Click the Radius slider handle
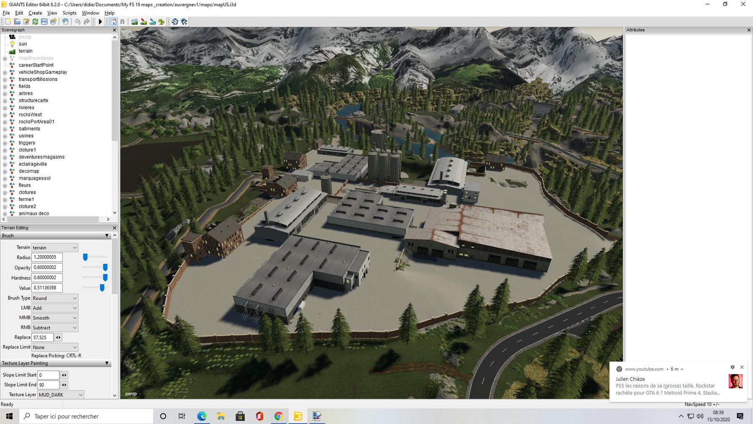The height and width of the screenshot is (424, 753). (x=85, y=257)
